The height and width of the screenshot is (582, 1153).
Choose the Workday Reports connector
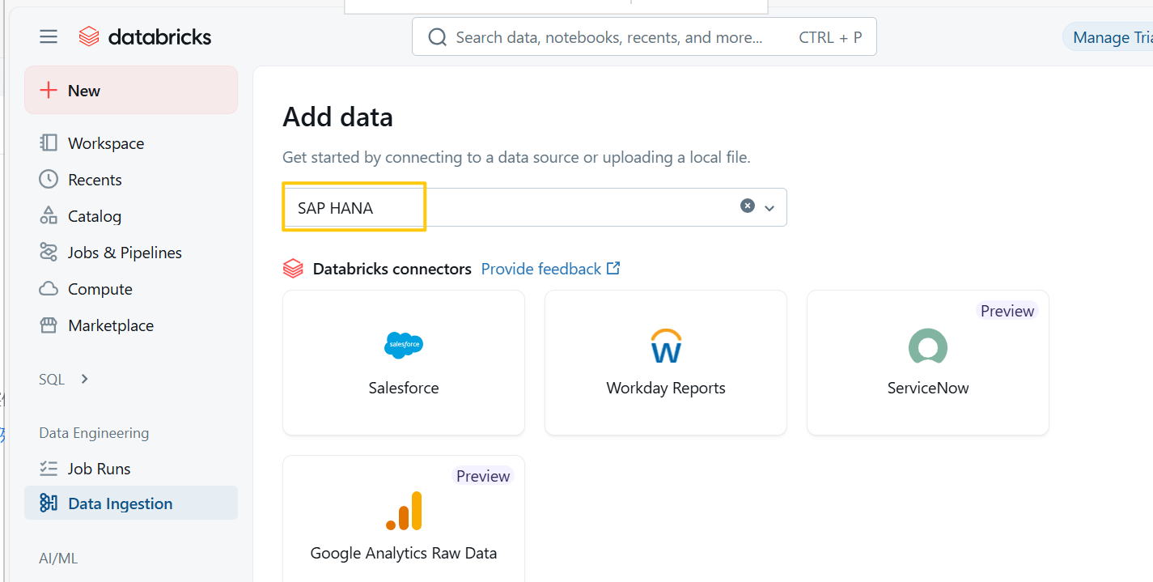pyautogui.click(x=666, y=363)
